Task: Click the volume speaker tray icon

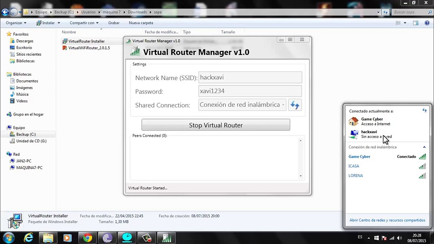Action: pyautogui.click(x=399, y=238)
